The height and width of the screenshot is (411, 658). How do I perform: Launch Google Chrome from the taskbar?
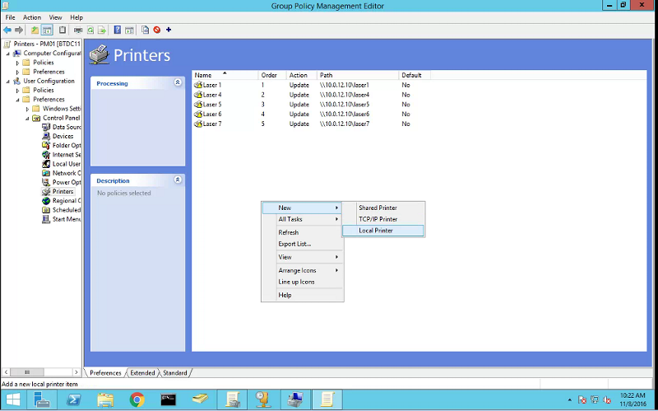tap(137, 399)
